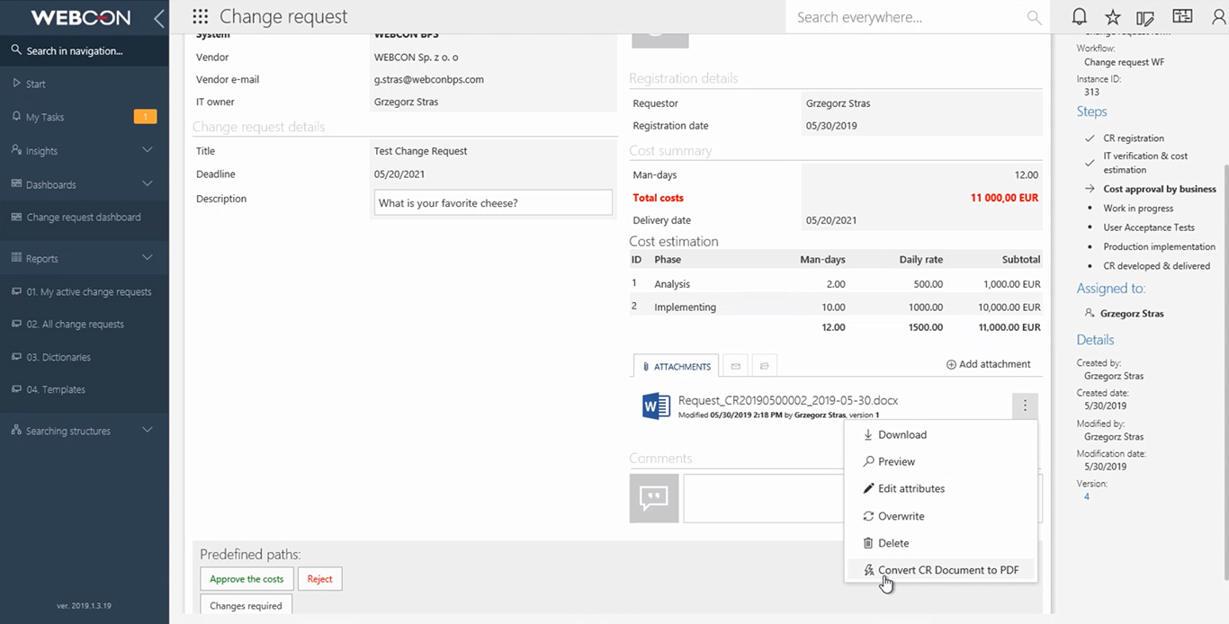Click Add attachment link
The height and width of the screenshot is (624, 1229).
click(988, 364)
